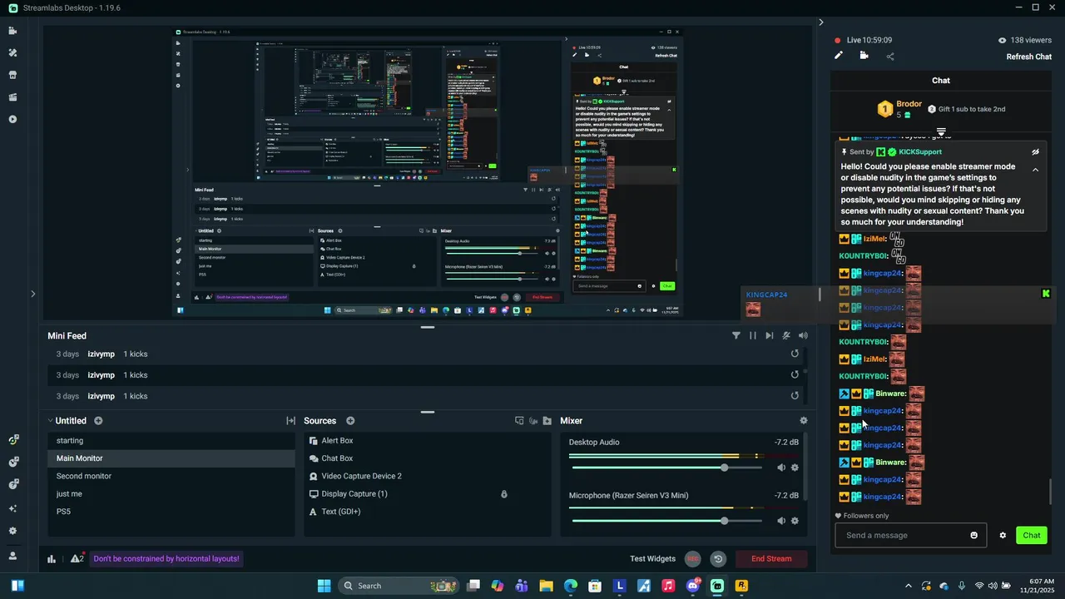
Task: Replay the last izivymp kicks alert
Action: click(795, 396)
